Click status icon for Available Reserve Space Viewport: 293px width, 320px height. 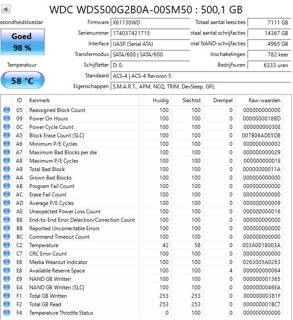point(7,270)
